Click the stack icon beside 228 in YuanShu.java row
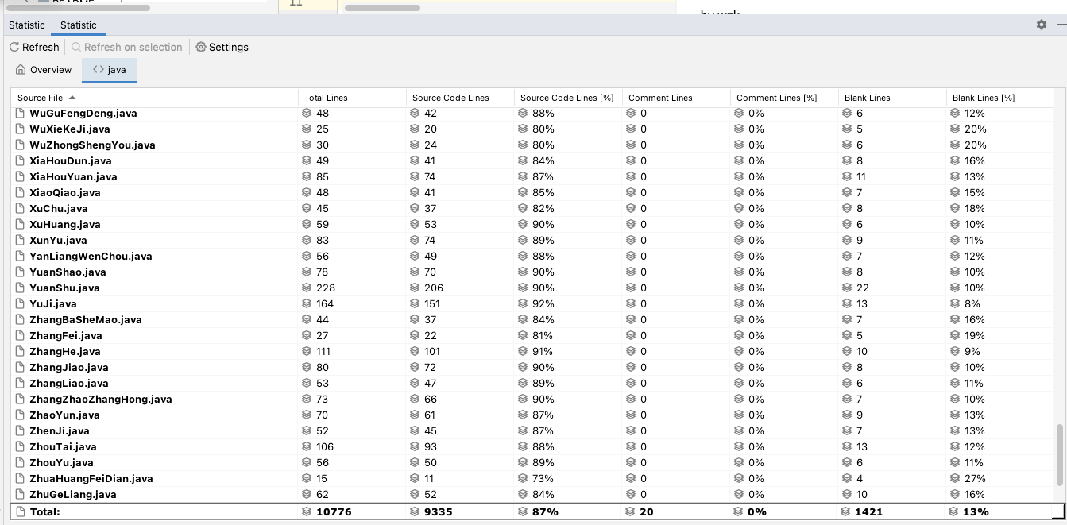This screenshot has width=1067, height=525. pos(307,288)
